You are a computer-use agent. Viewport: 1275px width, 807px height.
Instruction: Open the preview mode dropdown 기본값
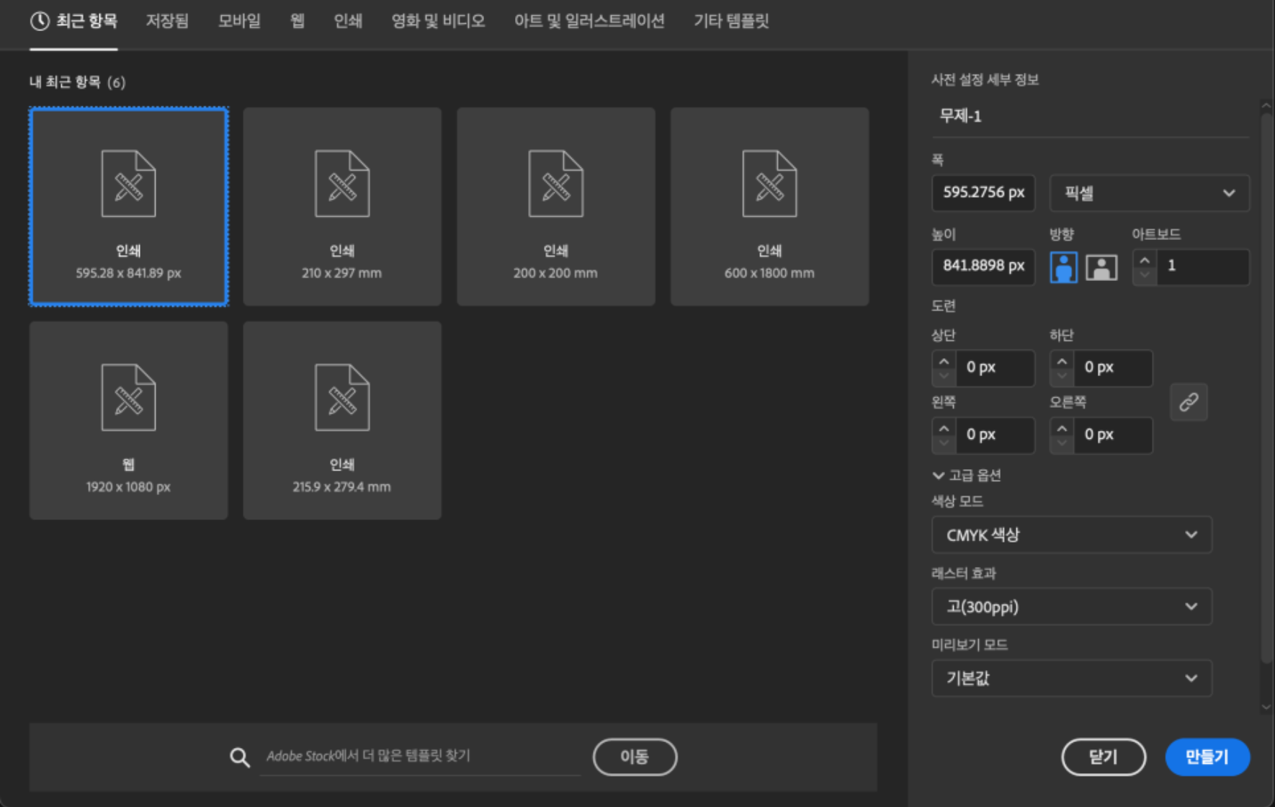[1072, 678]
